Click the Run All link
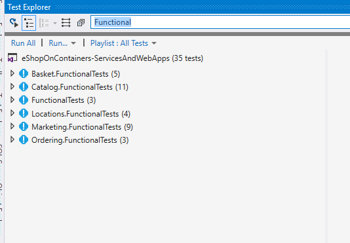350x243 pixels. [x=23, y=43]
